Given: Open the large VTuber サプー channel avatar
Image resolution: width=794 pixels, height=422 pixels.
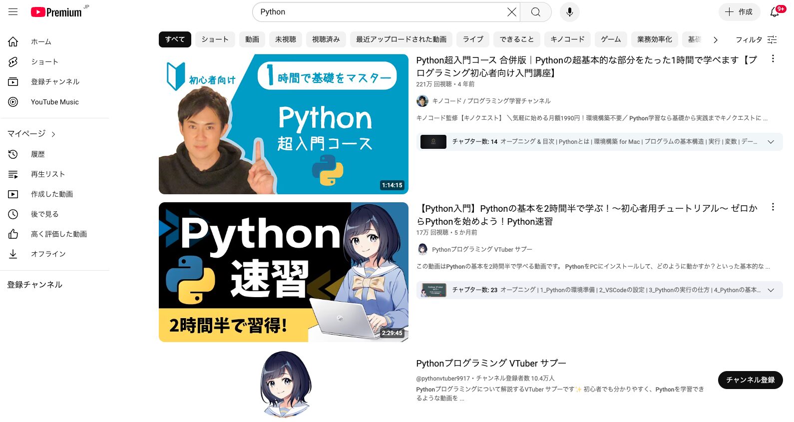Looking at the screenshot, I should click(286, 384).
